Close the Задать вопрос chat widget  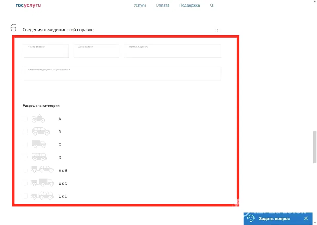(x=306, y=218)
